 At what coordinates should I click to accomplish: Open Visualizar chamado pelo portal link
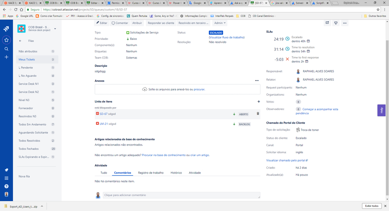287,160
